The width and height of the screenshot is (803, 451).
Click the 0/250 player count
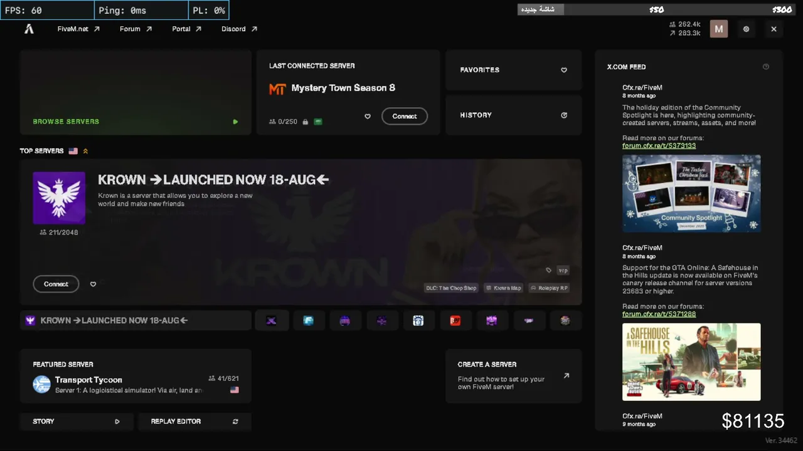click(284, 122)
